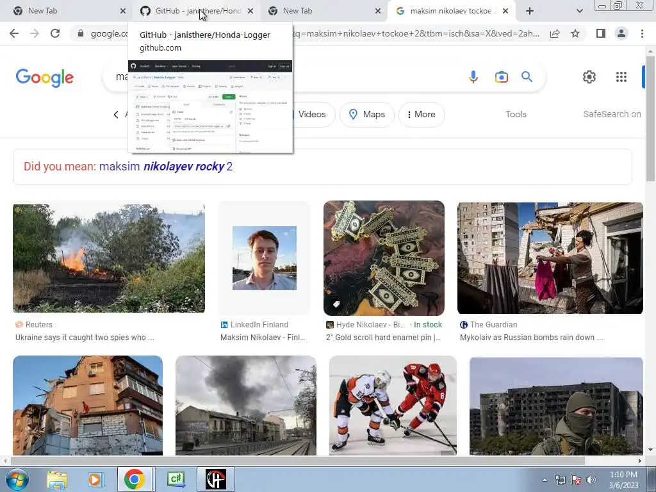The image size is (656, 492).
Task: Open the Chrome profile avatar menu
Action: click(x=621, y=33)
